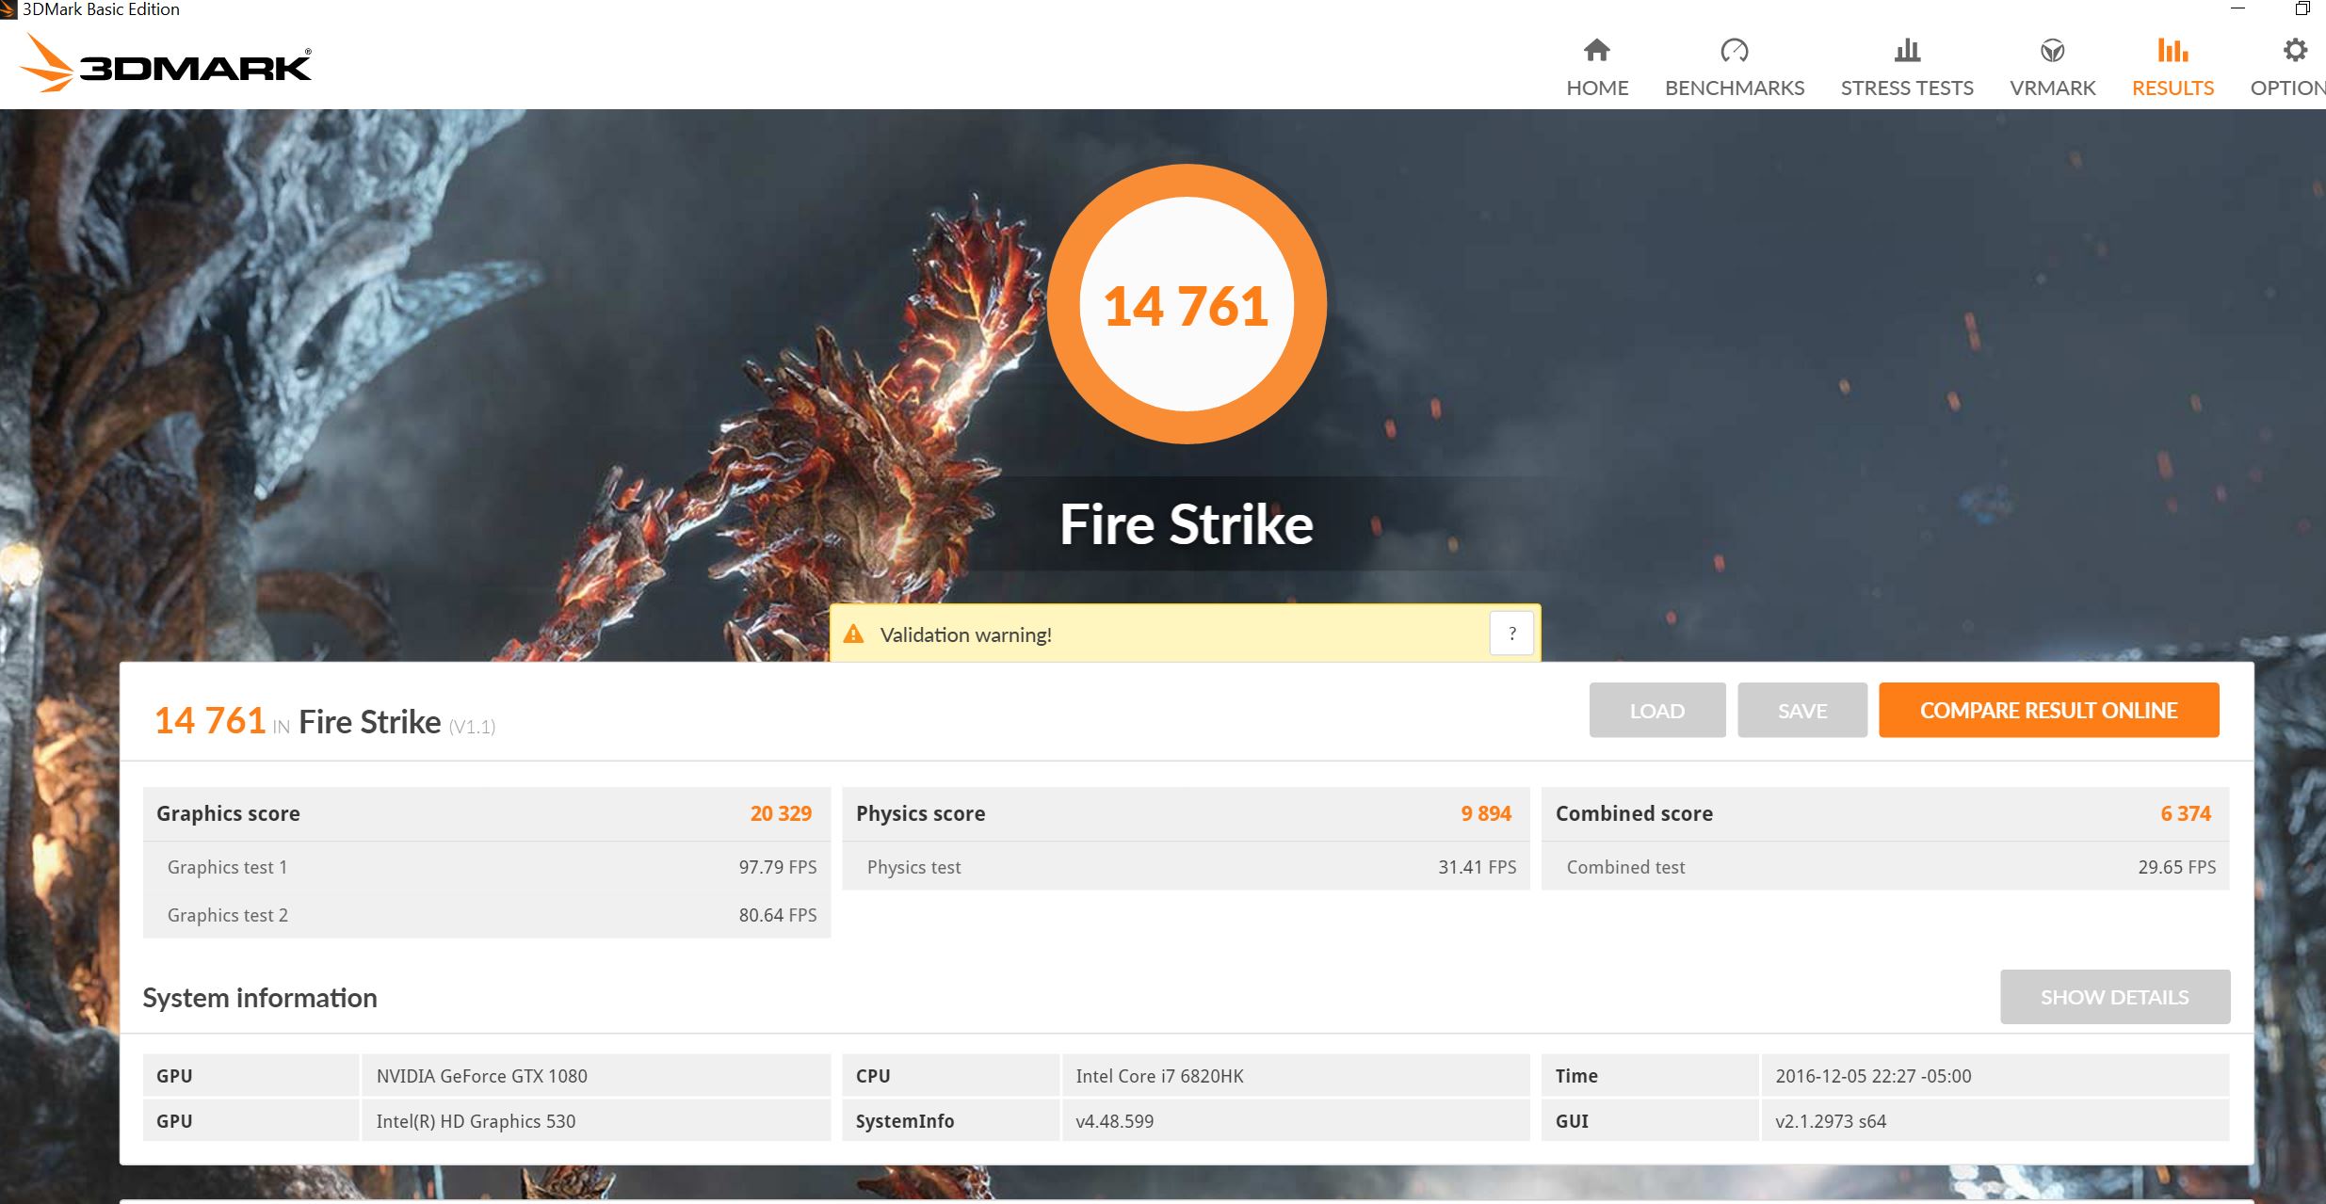Click the SHOW DETAILS button
The height and width of the screenshot is (1204, 2326).
pyautogui.click(x=2115, y=997)
